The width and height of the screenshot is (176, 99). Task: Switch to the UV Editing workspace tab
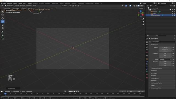point(48,4)
